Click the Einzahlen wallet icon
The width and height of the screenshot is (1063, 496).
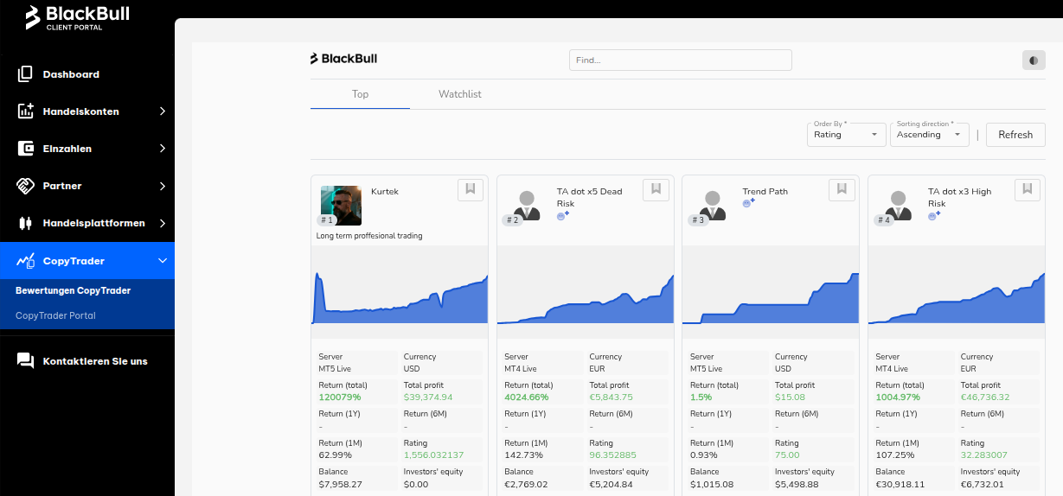(x=25, y=149)
